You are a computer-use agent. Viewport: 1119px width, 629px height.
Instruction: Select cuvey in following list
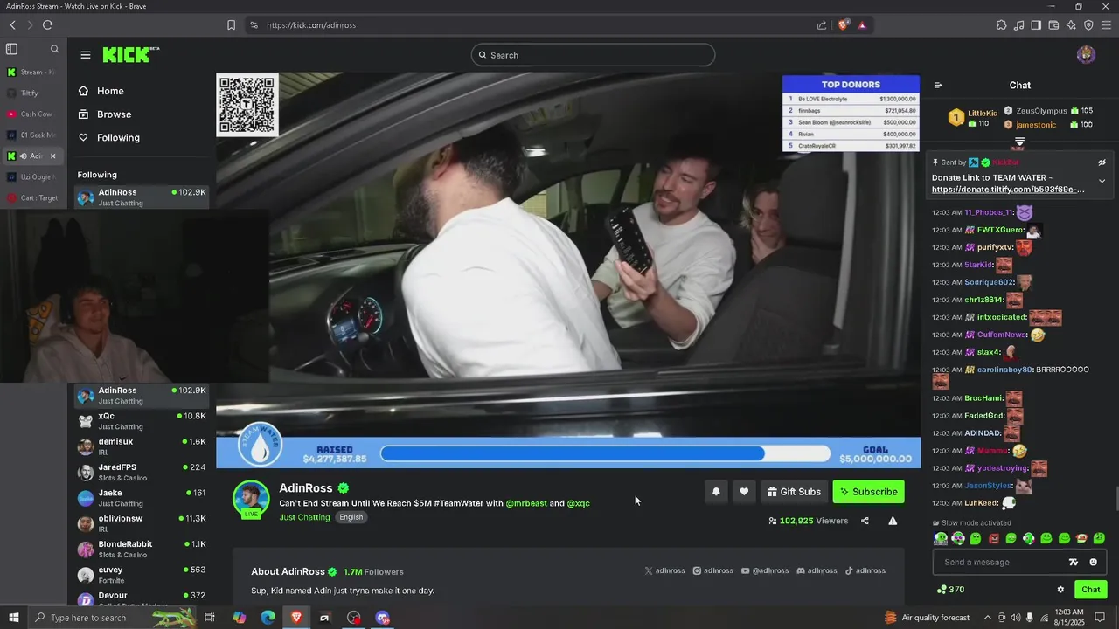point(142,575)
